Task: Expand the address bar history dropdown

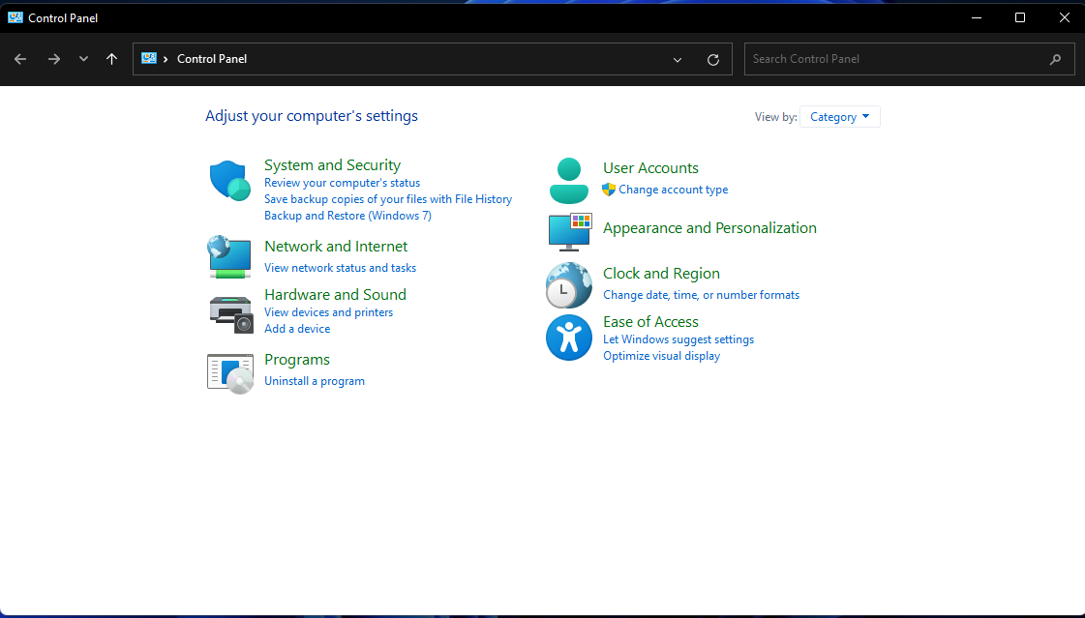Action: tap(678, 59)
